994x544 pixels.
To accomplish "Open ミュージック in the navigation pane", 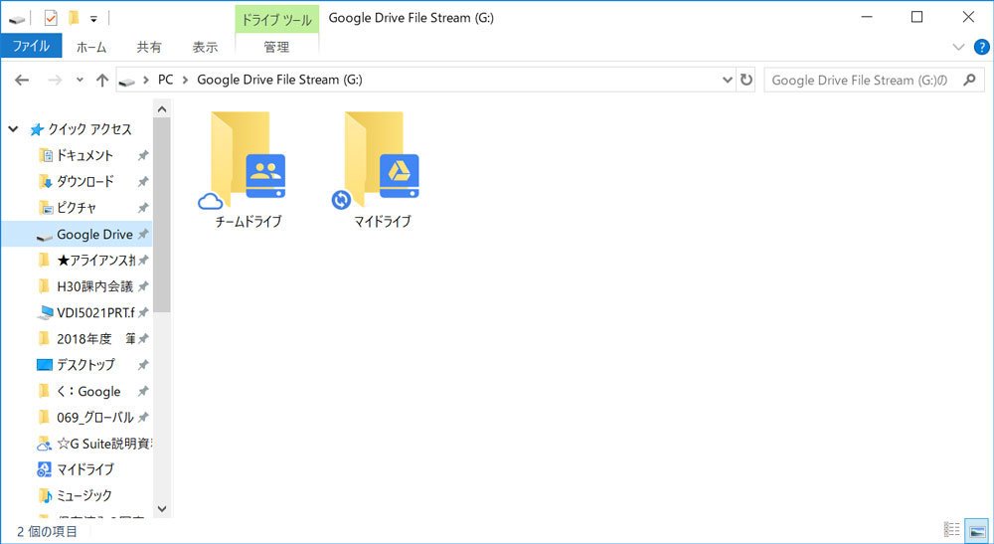I will tap(83, 496).
